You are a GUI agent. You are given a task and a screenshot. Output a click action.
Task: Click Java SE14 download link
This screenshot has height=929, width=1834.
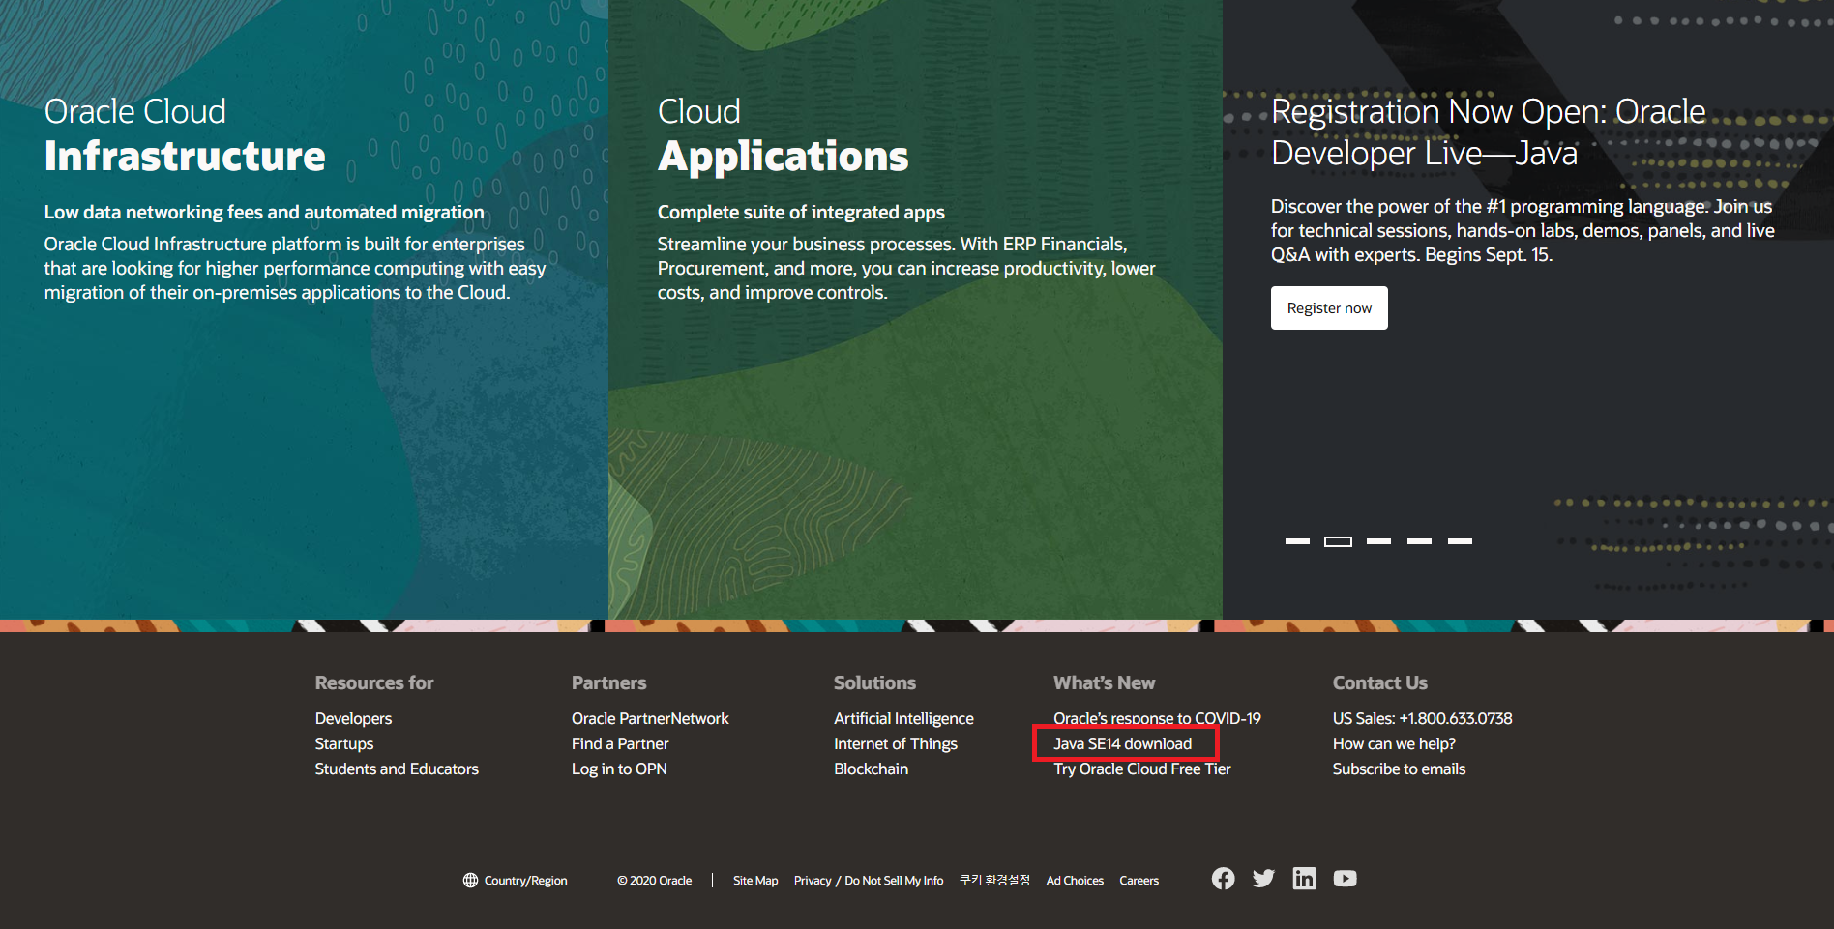(1122, 743)
